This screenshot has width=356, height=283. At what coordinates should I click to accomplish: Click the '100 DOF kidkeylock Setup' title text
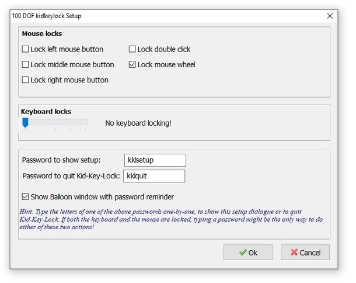coord(47,16)
